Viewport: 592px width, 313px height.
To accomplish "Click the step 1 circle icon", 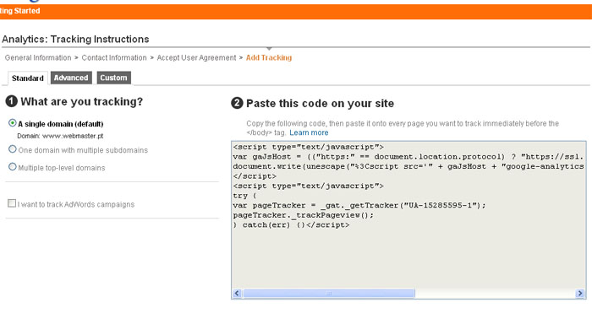I will point(12,101).
